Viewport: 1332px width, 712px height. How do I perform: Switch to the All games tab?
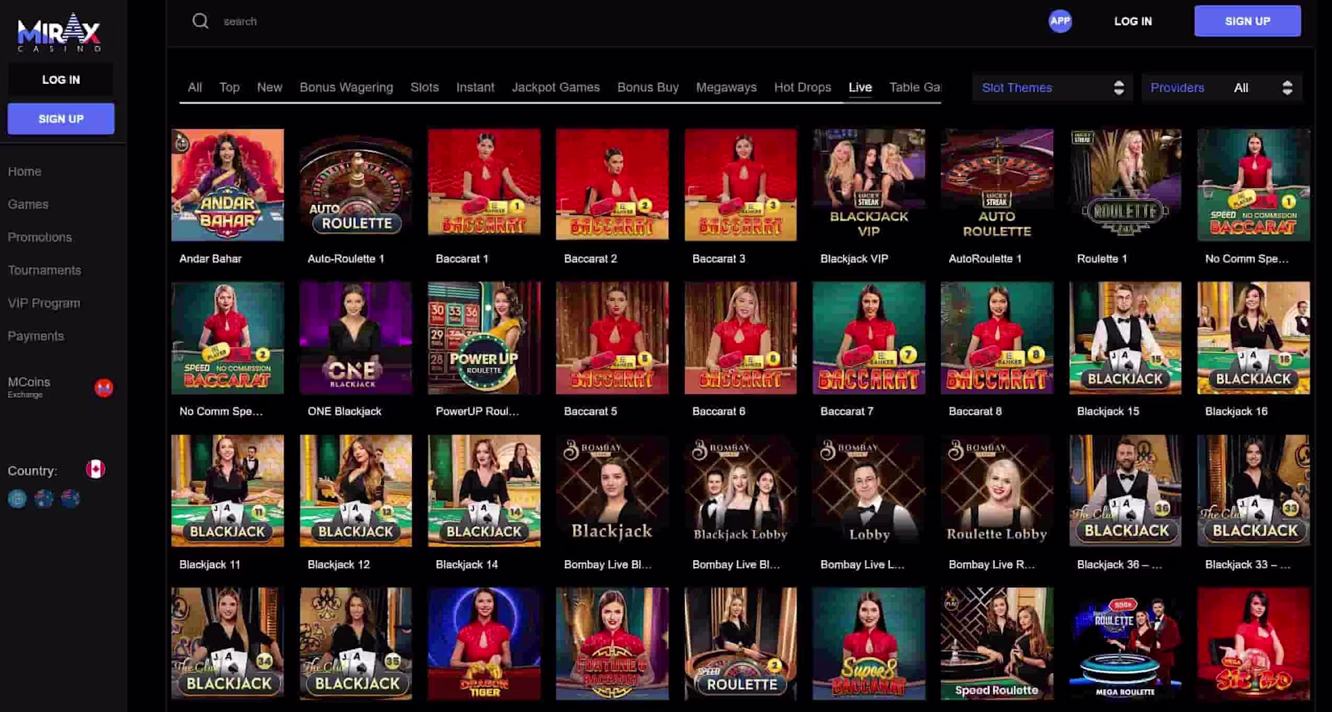click(195, 87)
